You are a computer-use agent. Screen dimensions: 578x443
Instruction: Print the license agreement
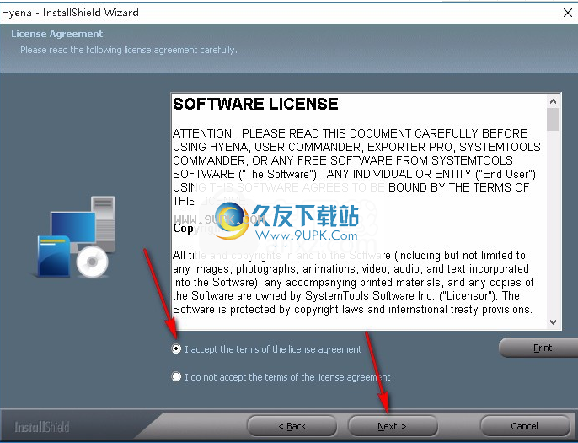539,348
